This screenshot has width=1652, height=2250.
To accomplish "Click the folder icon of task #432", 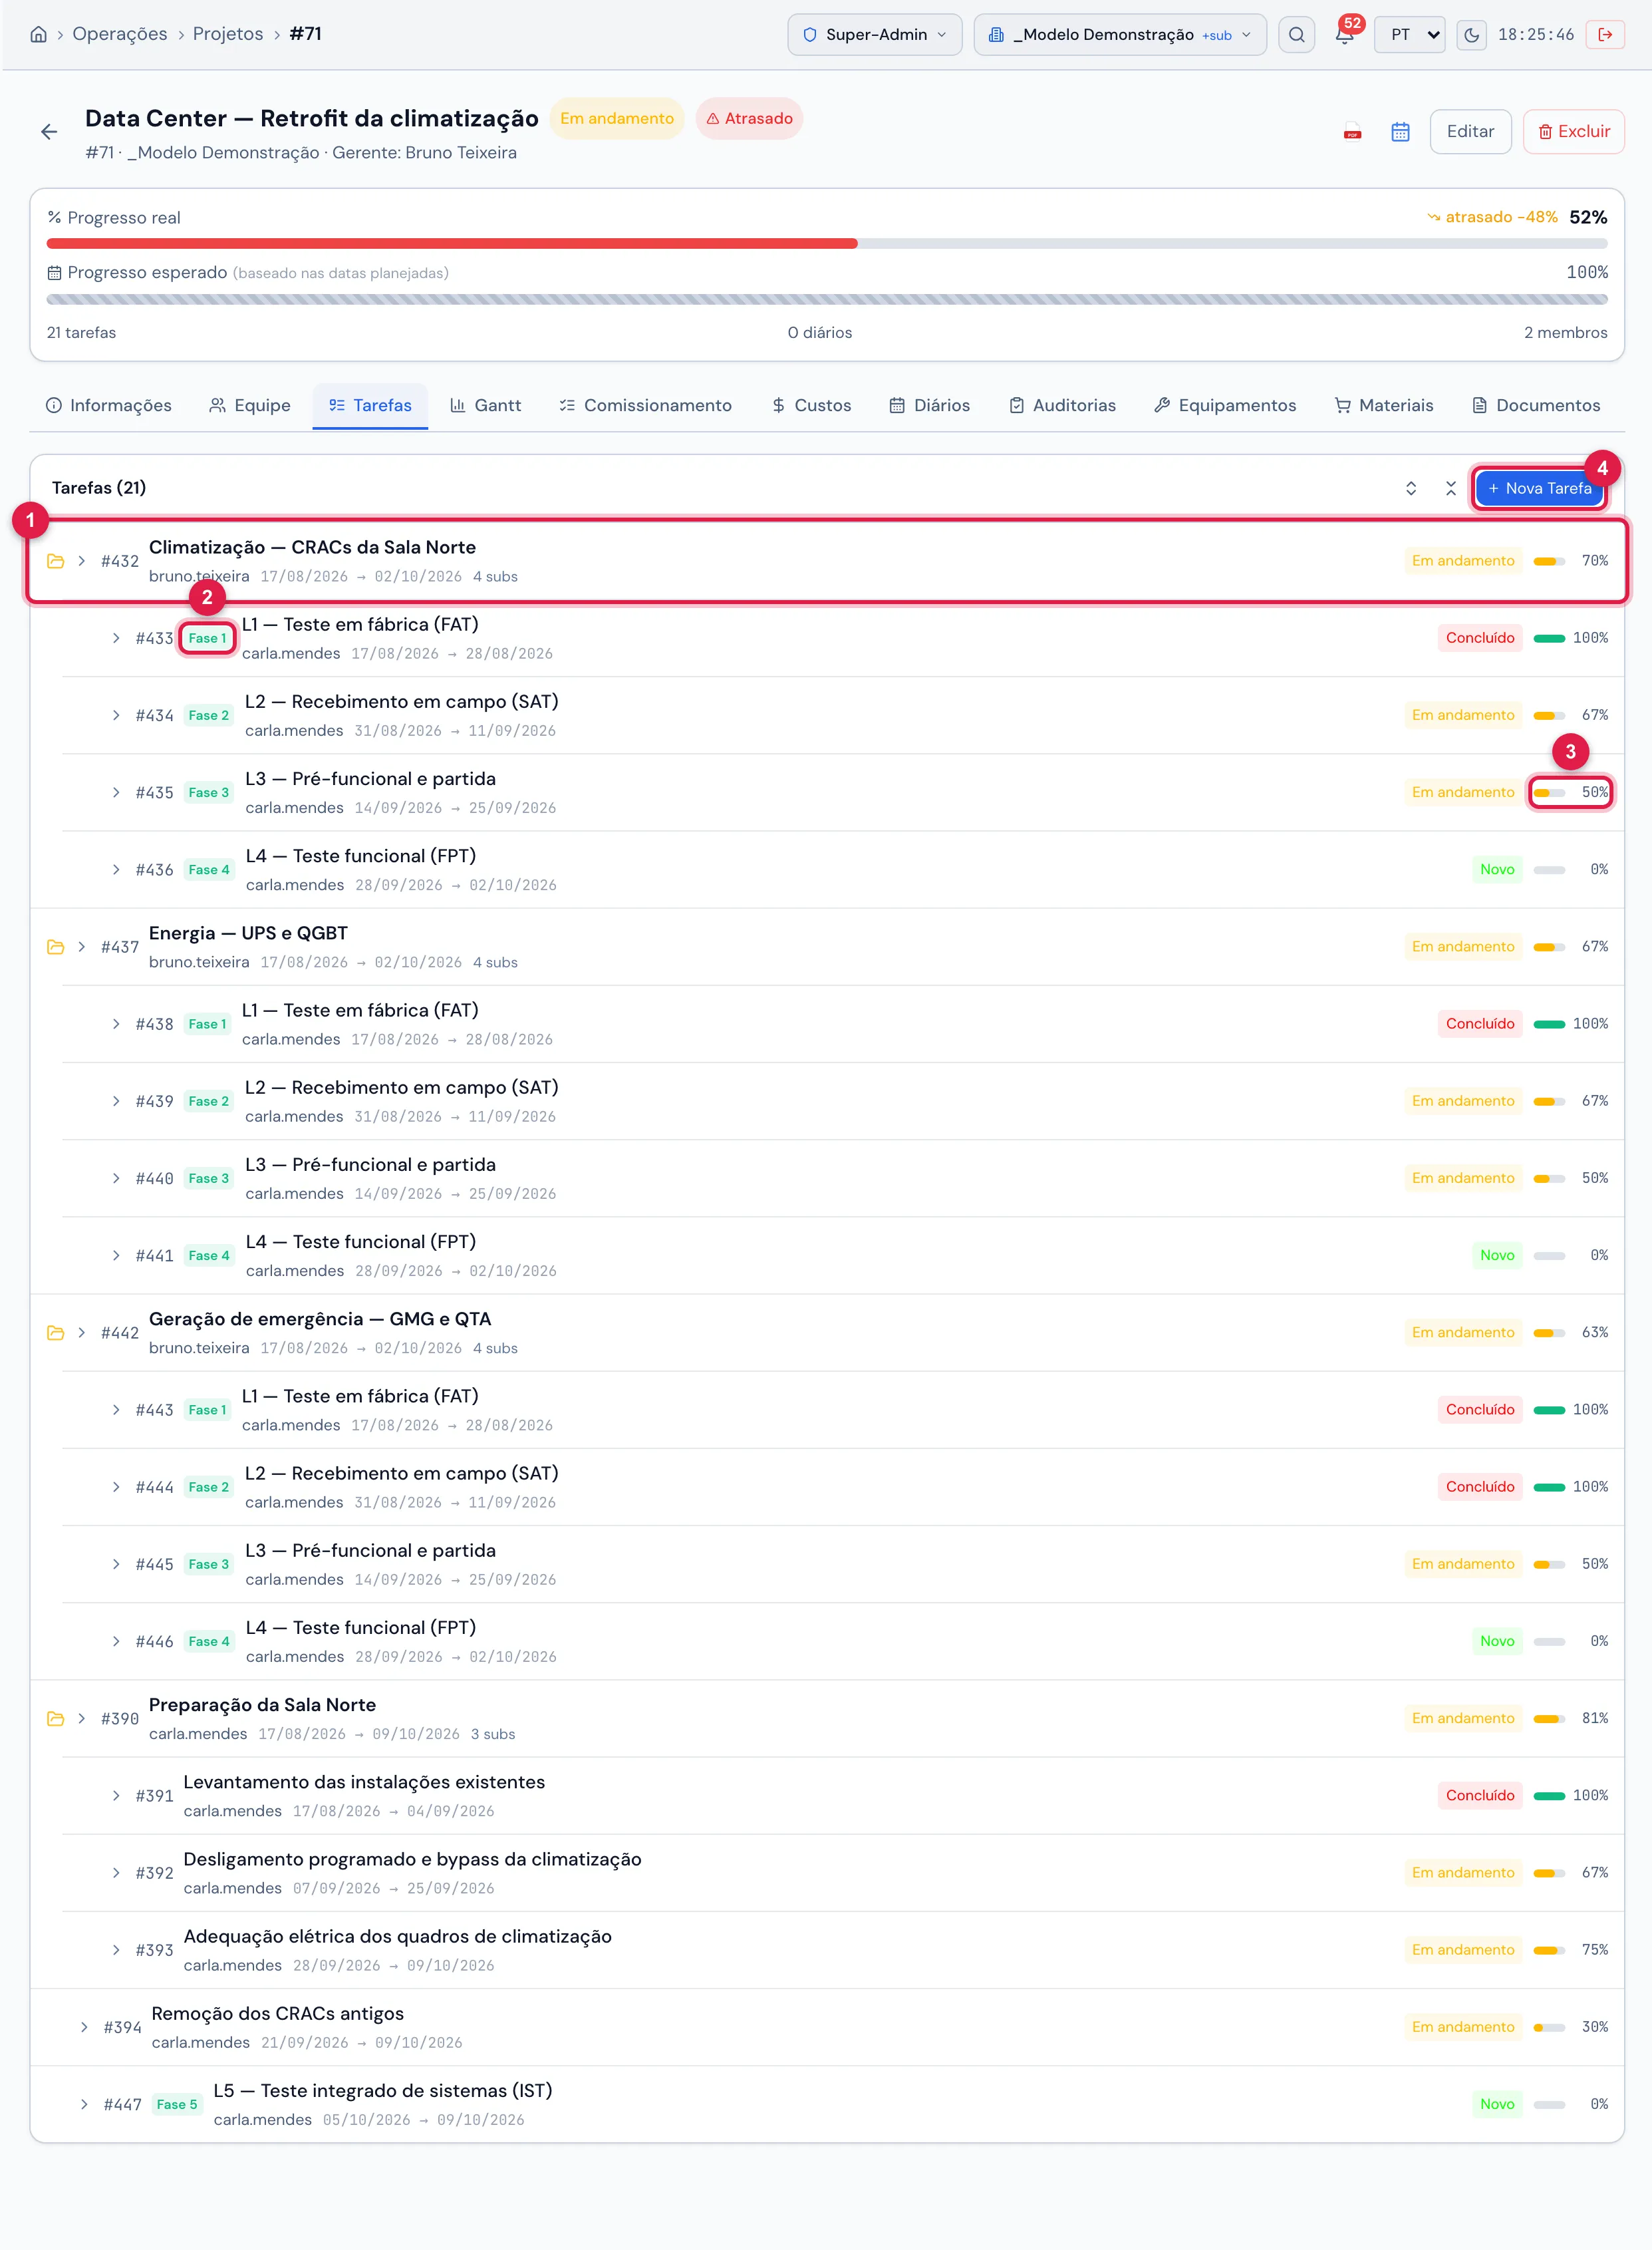I will (56, 562).
